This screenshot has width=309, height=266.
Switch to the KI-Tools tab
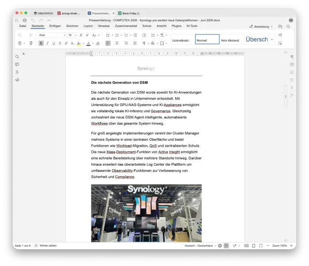(x=192, y=26)
